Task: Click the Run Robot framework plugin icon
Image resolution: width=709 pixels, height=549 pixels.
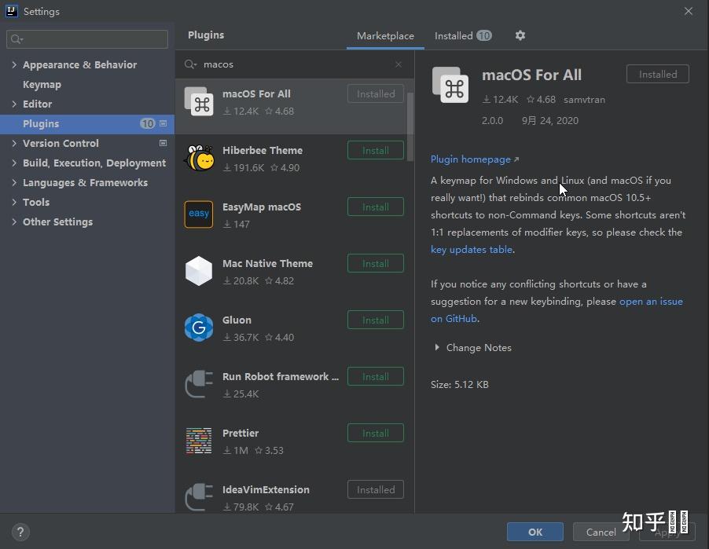Action: pos(198,383)
